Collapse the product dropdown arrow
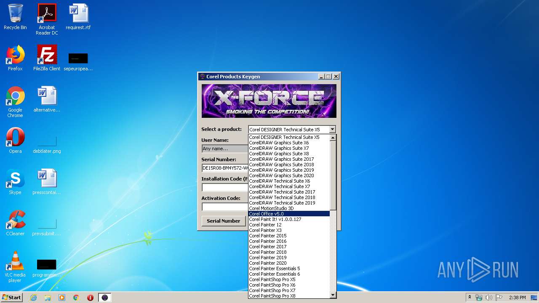The image size is (539, 303). pos(332,130)
